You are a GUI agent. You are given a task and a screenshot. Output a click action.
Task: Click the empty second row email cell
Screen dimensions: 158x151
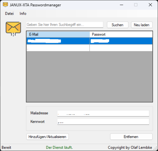(58, 48)
